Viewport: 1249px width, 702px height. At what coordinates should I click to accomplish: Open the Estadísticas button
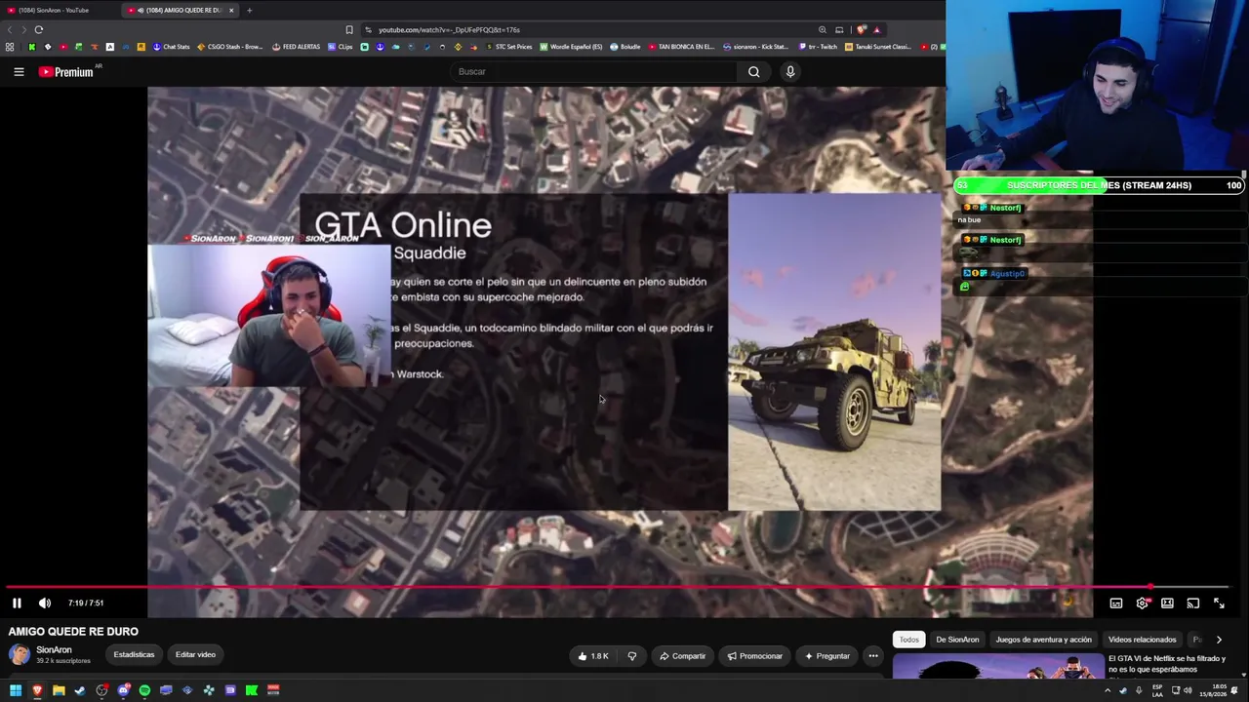tap(134, 655)
